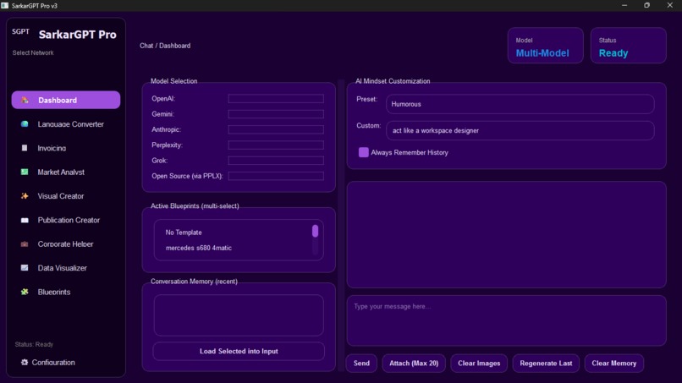682x383 pixels.
Task: Navigate to Blueprints
Action: (66, 292)
